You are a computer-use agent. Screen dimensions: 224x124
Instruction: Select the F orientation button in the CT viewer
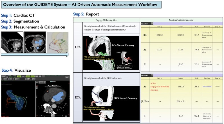[42, 82]
